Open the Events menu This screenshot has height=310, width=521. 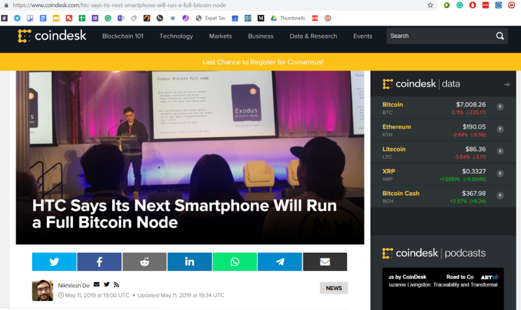(x=363, y=36)
